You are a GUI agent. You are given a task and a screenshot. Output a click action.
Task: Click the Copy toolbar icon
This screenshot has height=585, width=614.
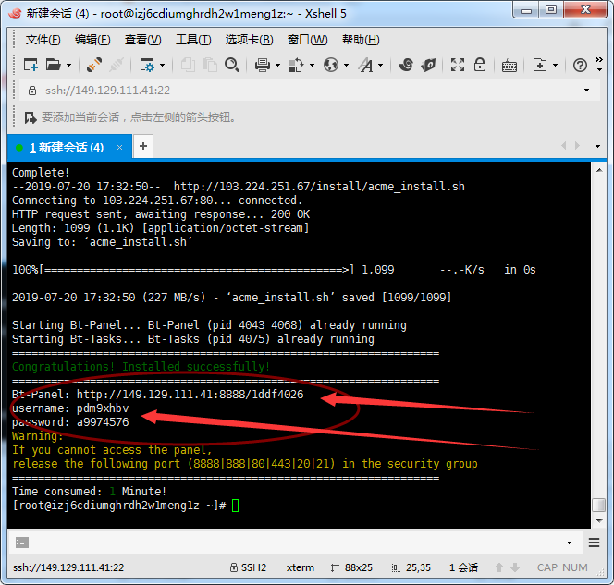[188, 65]
